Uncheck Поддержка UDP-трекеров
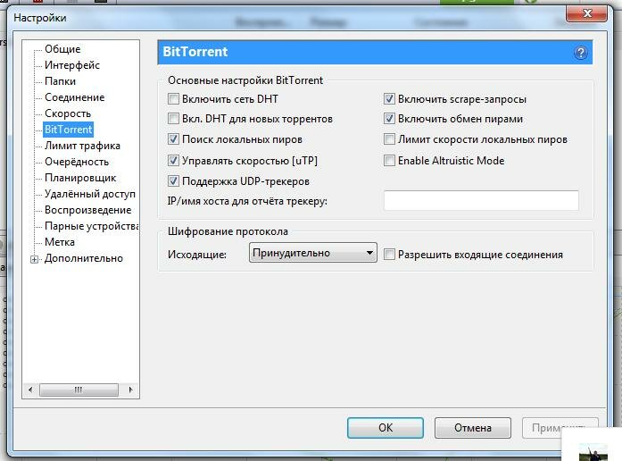622x461 pixels. pyautogui.click(x=173, y=181)
